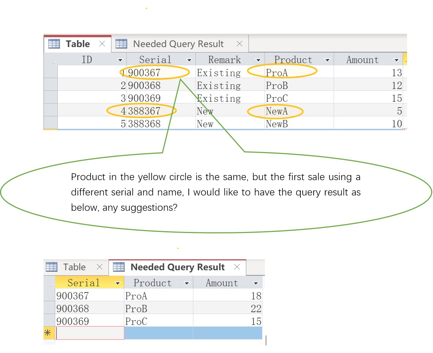
Task: Click the table icon beside Needed Query Result
Action: 121,43
